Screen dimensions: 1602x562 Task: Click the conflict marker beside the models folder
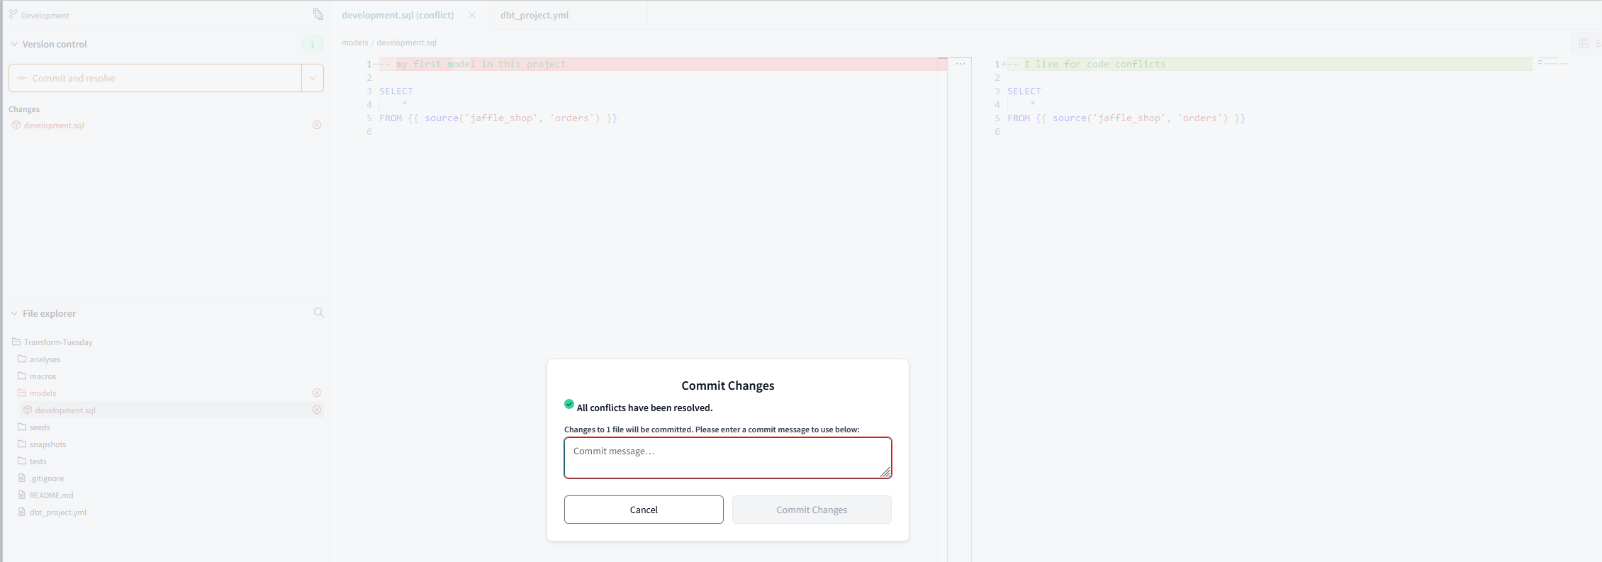click(317, 393)
